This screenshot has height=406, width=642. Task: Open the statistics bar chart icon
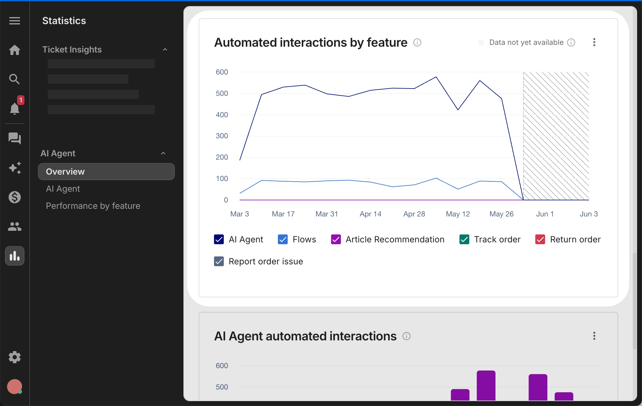15,256
